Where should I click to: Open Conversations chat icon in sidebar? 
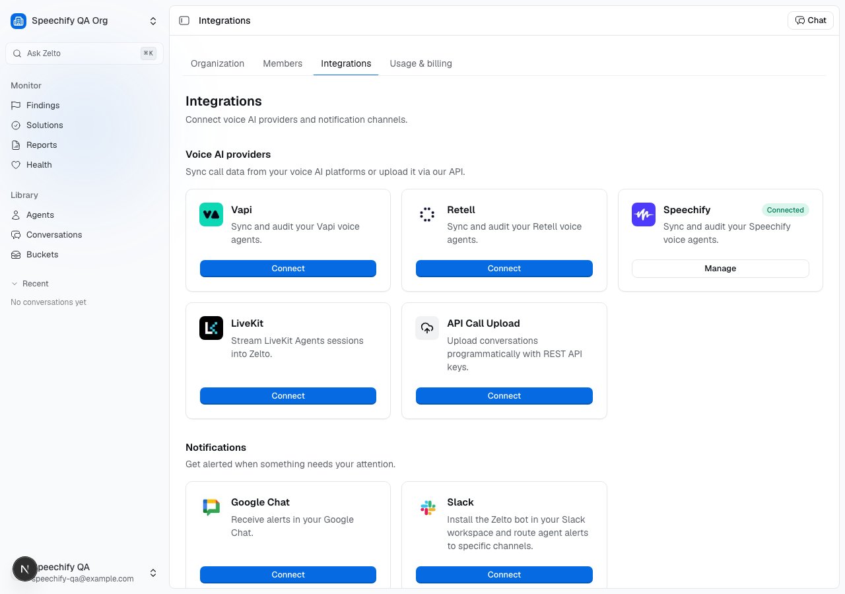click(x=16, y=235)
